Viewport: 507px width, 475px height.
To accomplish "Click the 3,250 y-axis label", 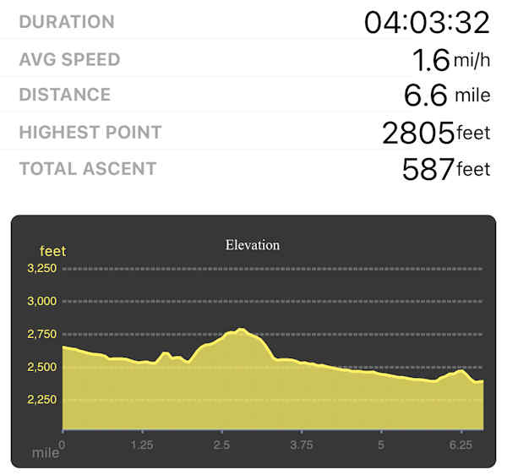I will point(41,269).
